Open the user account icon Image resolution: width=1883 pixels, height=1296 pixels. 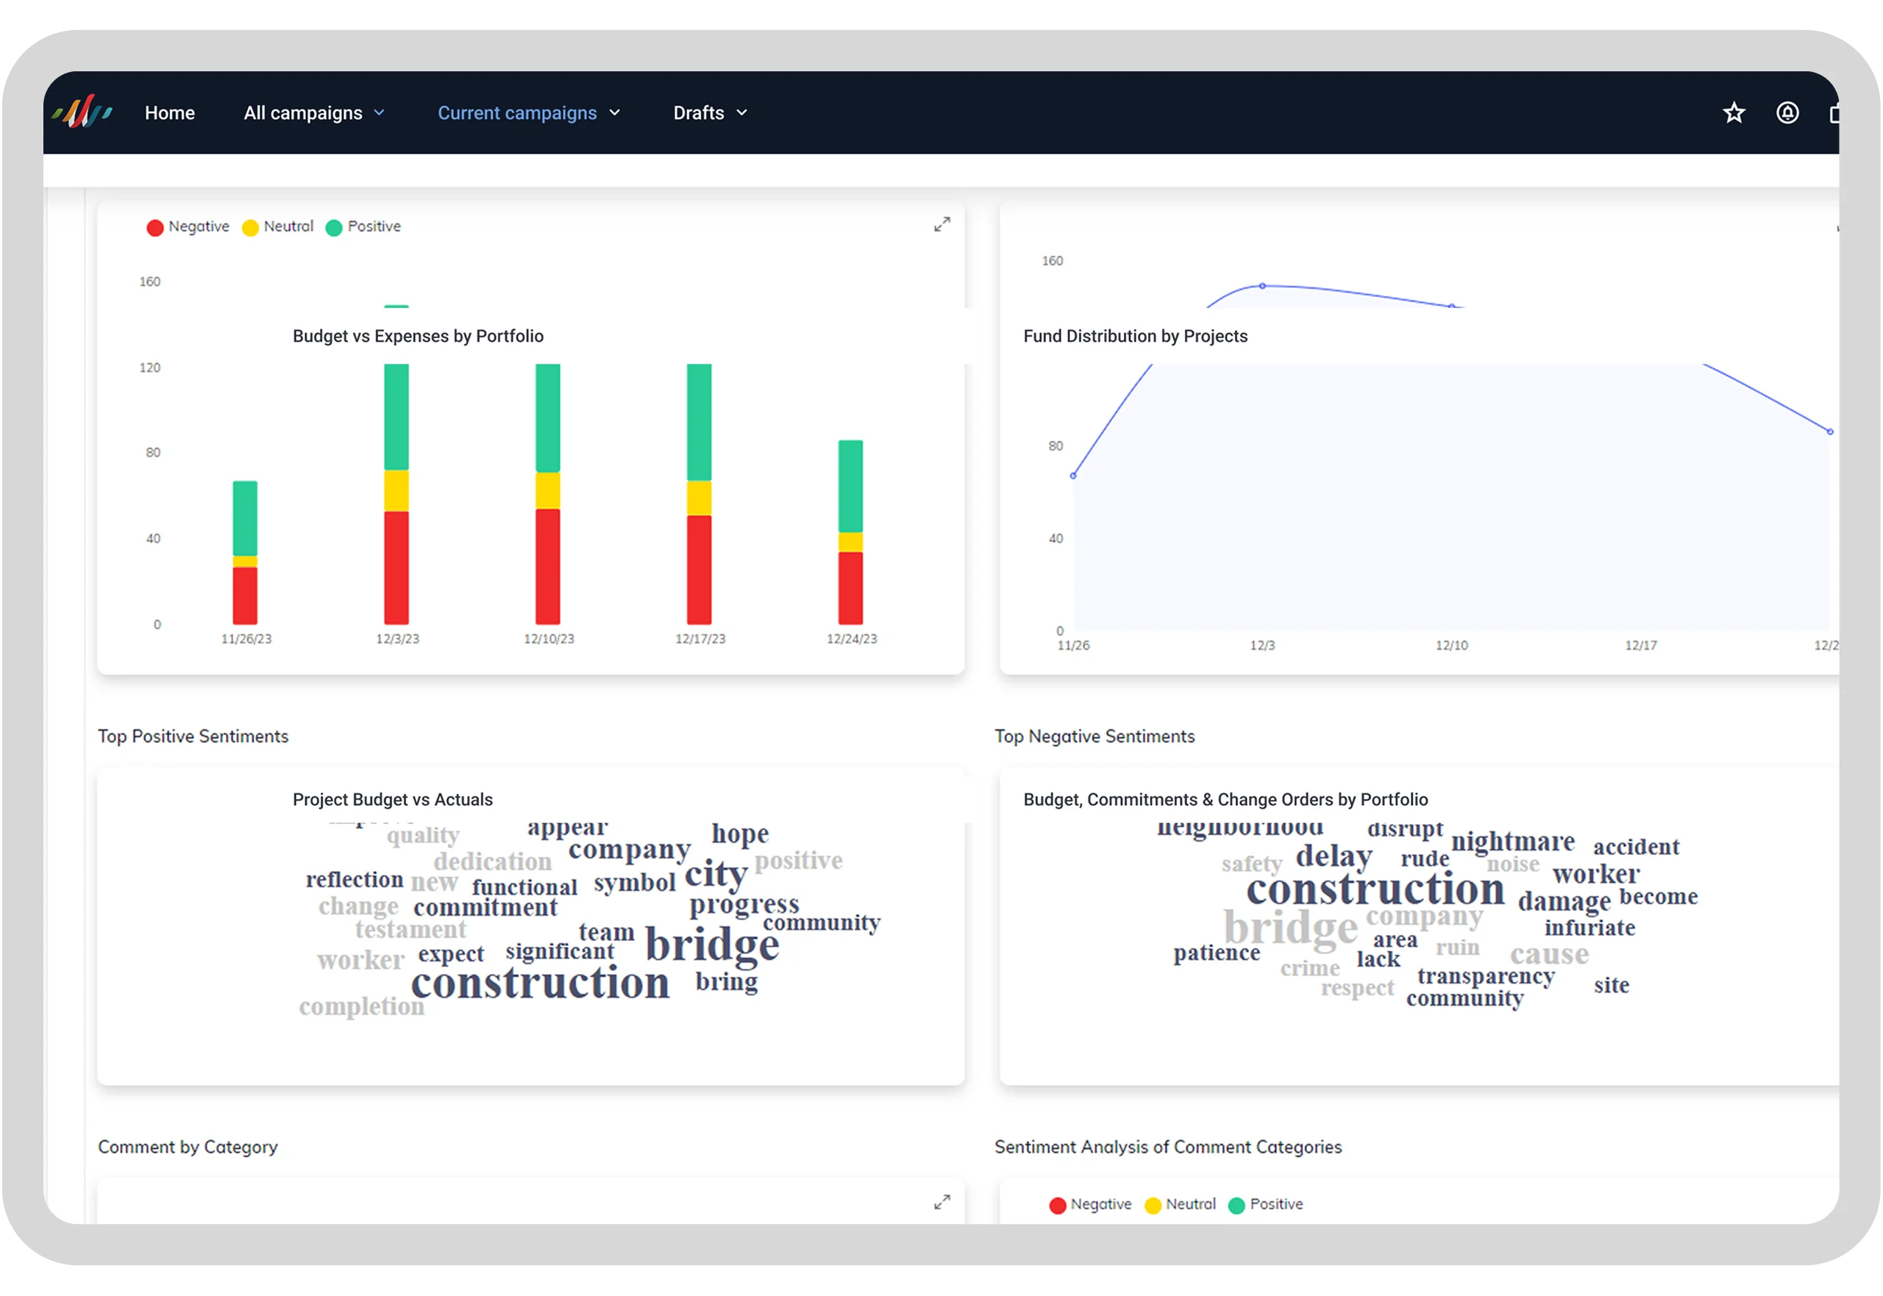1787,113
